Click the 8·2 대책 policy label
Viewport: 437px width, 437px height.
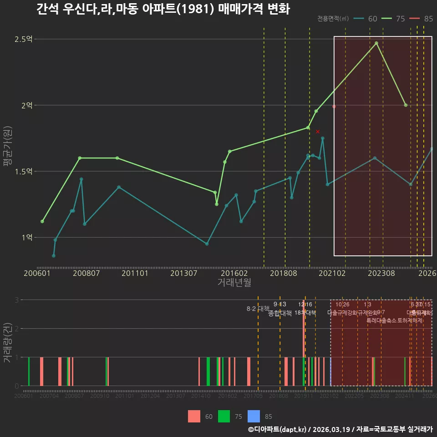click(x=258, y=309)
